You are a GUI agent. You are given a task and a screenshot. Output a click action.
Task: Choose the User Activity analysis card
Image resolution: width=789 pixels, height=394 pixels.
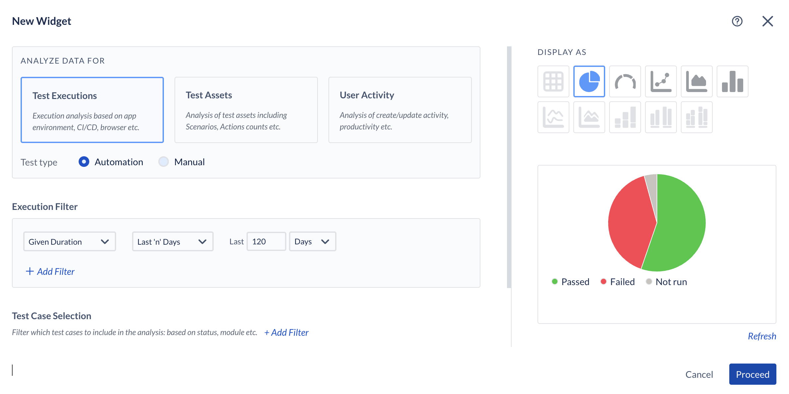tap(400, 110)
